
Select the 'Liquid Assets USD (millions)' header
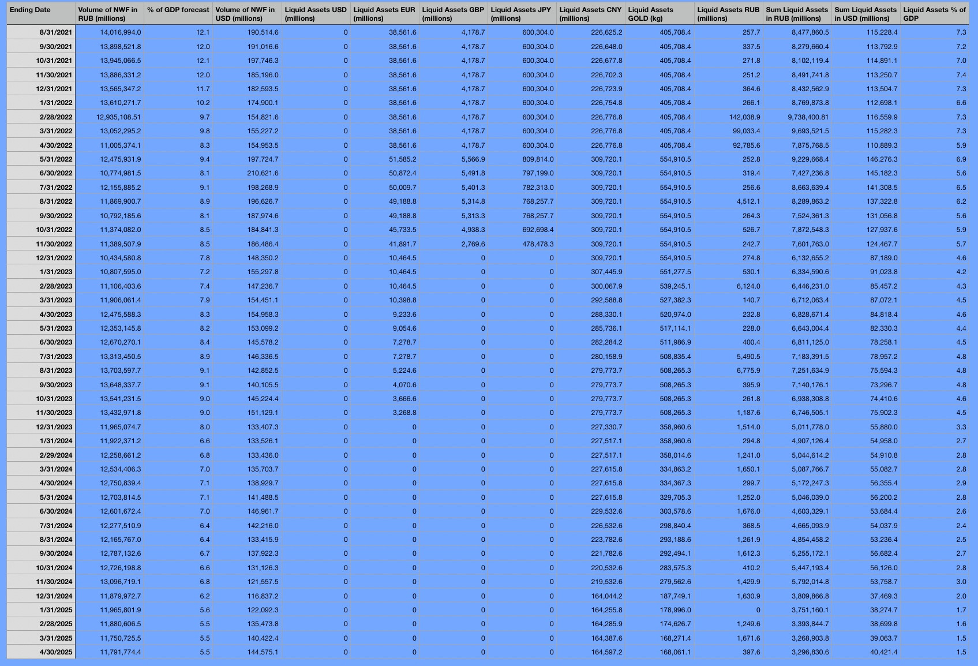(316, 14)
